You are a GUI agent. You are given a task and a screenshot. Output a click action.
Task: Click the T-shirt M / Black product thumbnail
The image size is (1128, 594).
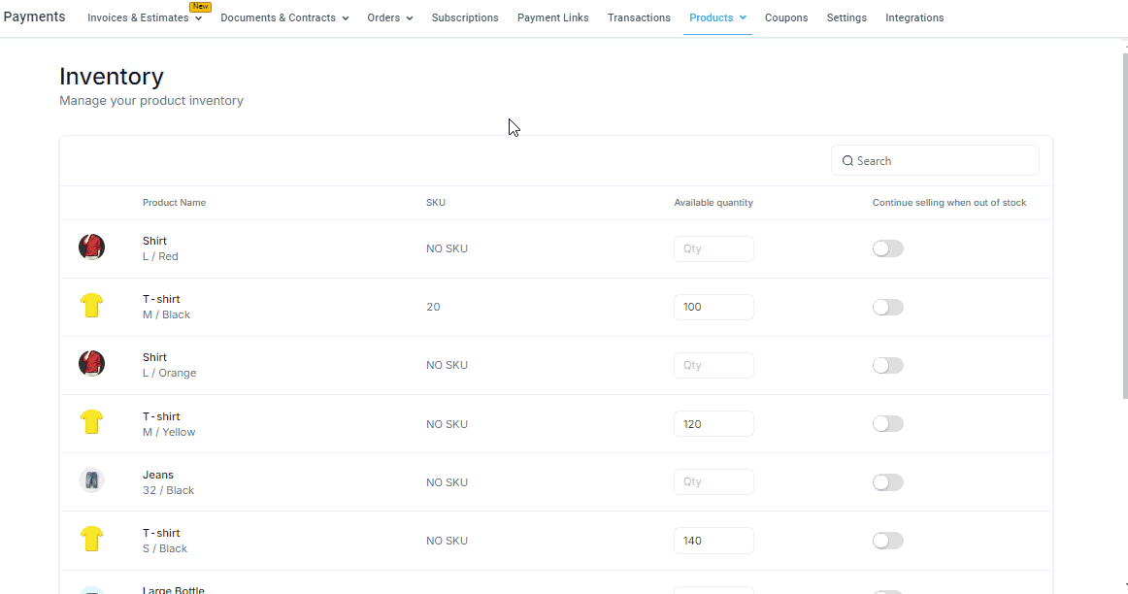click(91, 306)
